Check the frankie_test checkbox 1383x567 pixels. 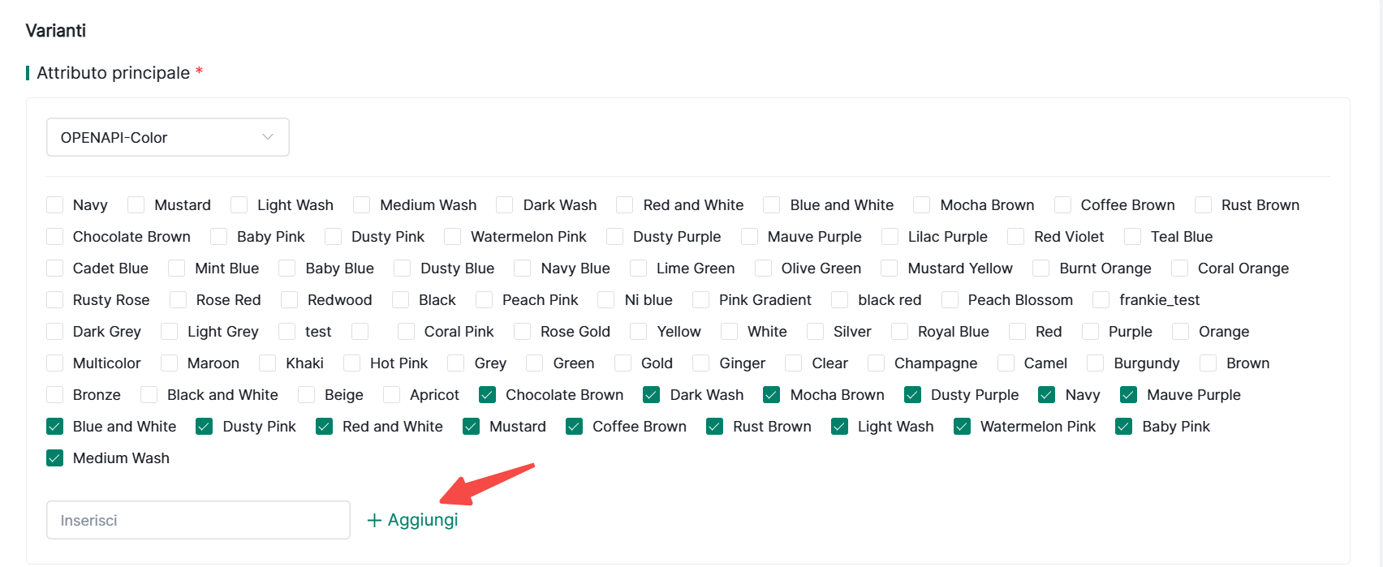pyautogui.click(x=1101, y=300)
